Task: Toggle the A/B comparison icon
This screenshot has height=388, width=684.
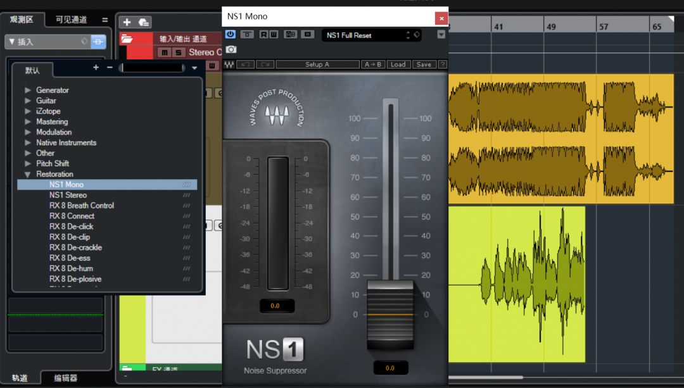Action: click(x=290, y=34)
